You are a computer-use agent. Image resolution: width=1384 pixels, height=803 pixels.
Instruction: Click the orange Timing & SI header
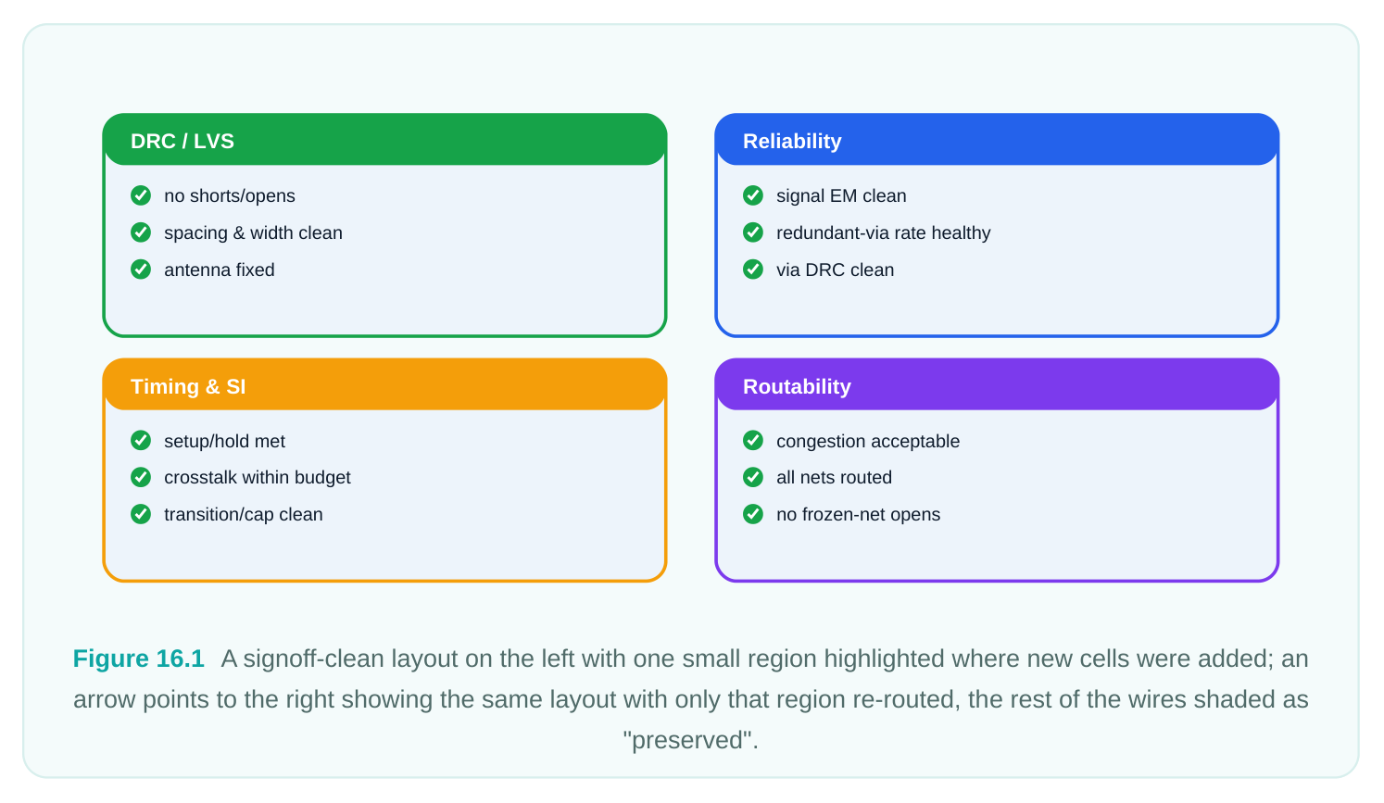[384, 385]
